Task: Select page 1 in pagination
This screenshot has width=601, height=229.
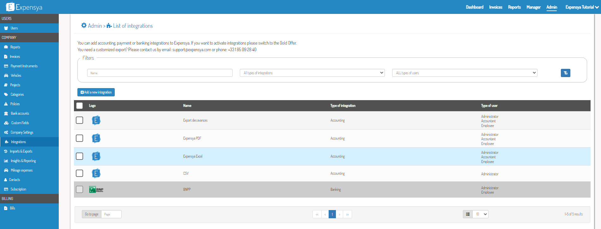Action: (x=332, y=214)
